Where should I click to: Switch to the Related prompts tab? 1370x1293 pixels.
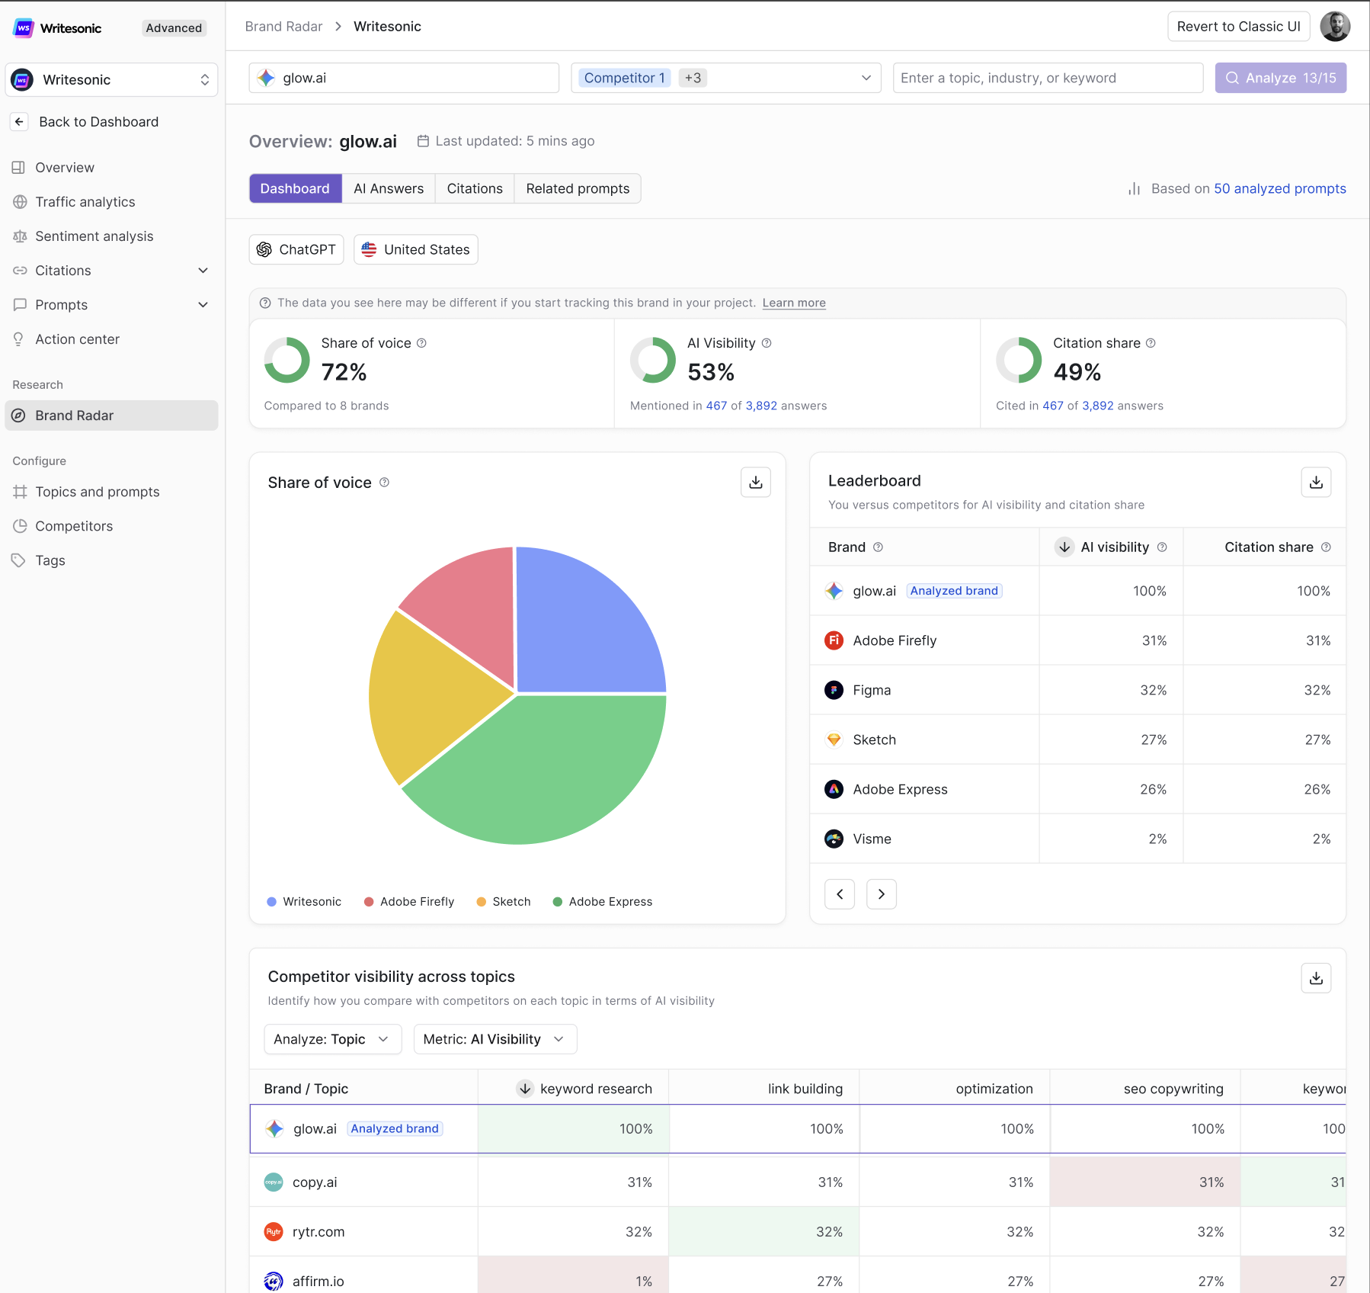point(578,188)
